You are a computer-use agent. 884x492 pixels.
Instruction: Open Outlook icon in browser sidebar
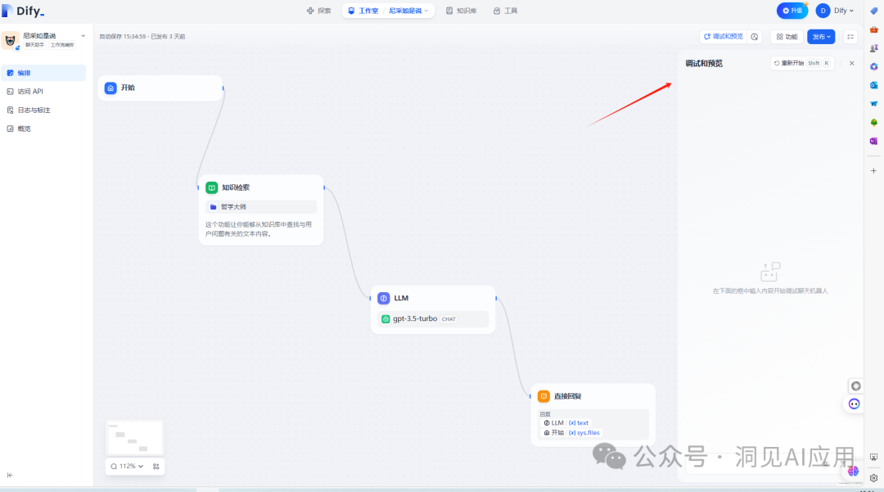click(x=873, y=85)
